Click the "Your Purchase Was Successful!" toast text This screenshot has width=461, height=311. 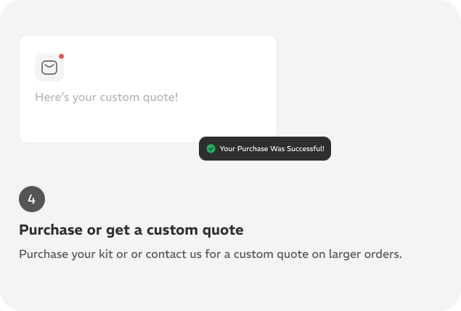click(x=272, y=148)
